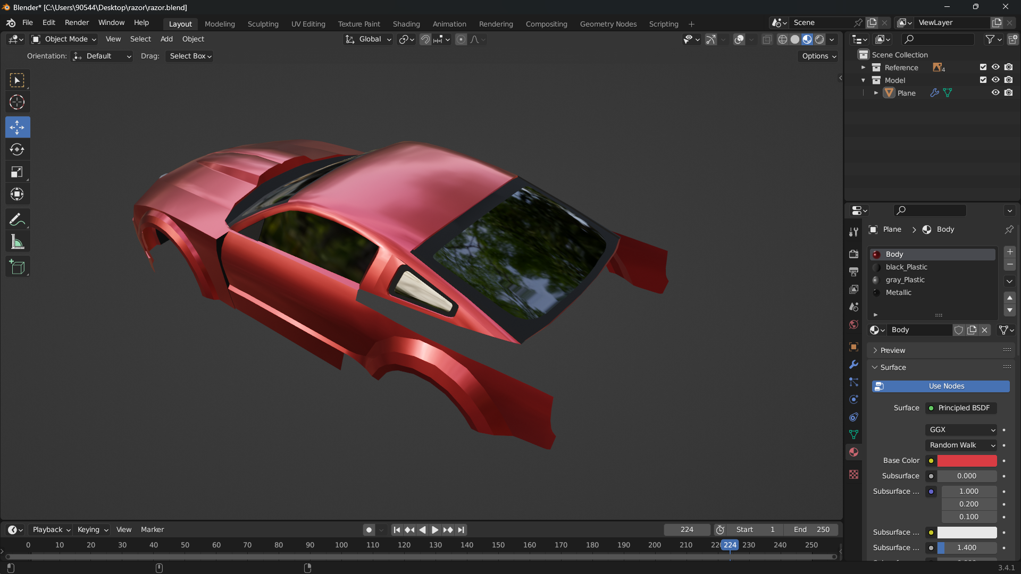
Task: Disable the Model collection in renders
Action: point(1008,80)
